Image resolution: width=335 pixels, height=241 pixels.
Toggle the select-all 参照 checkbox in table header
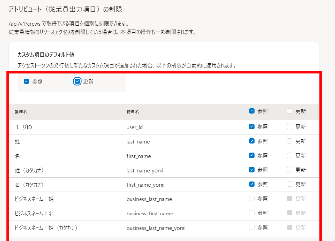[x=252, y=111]
